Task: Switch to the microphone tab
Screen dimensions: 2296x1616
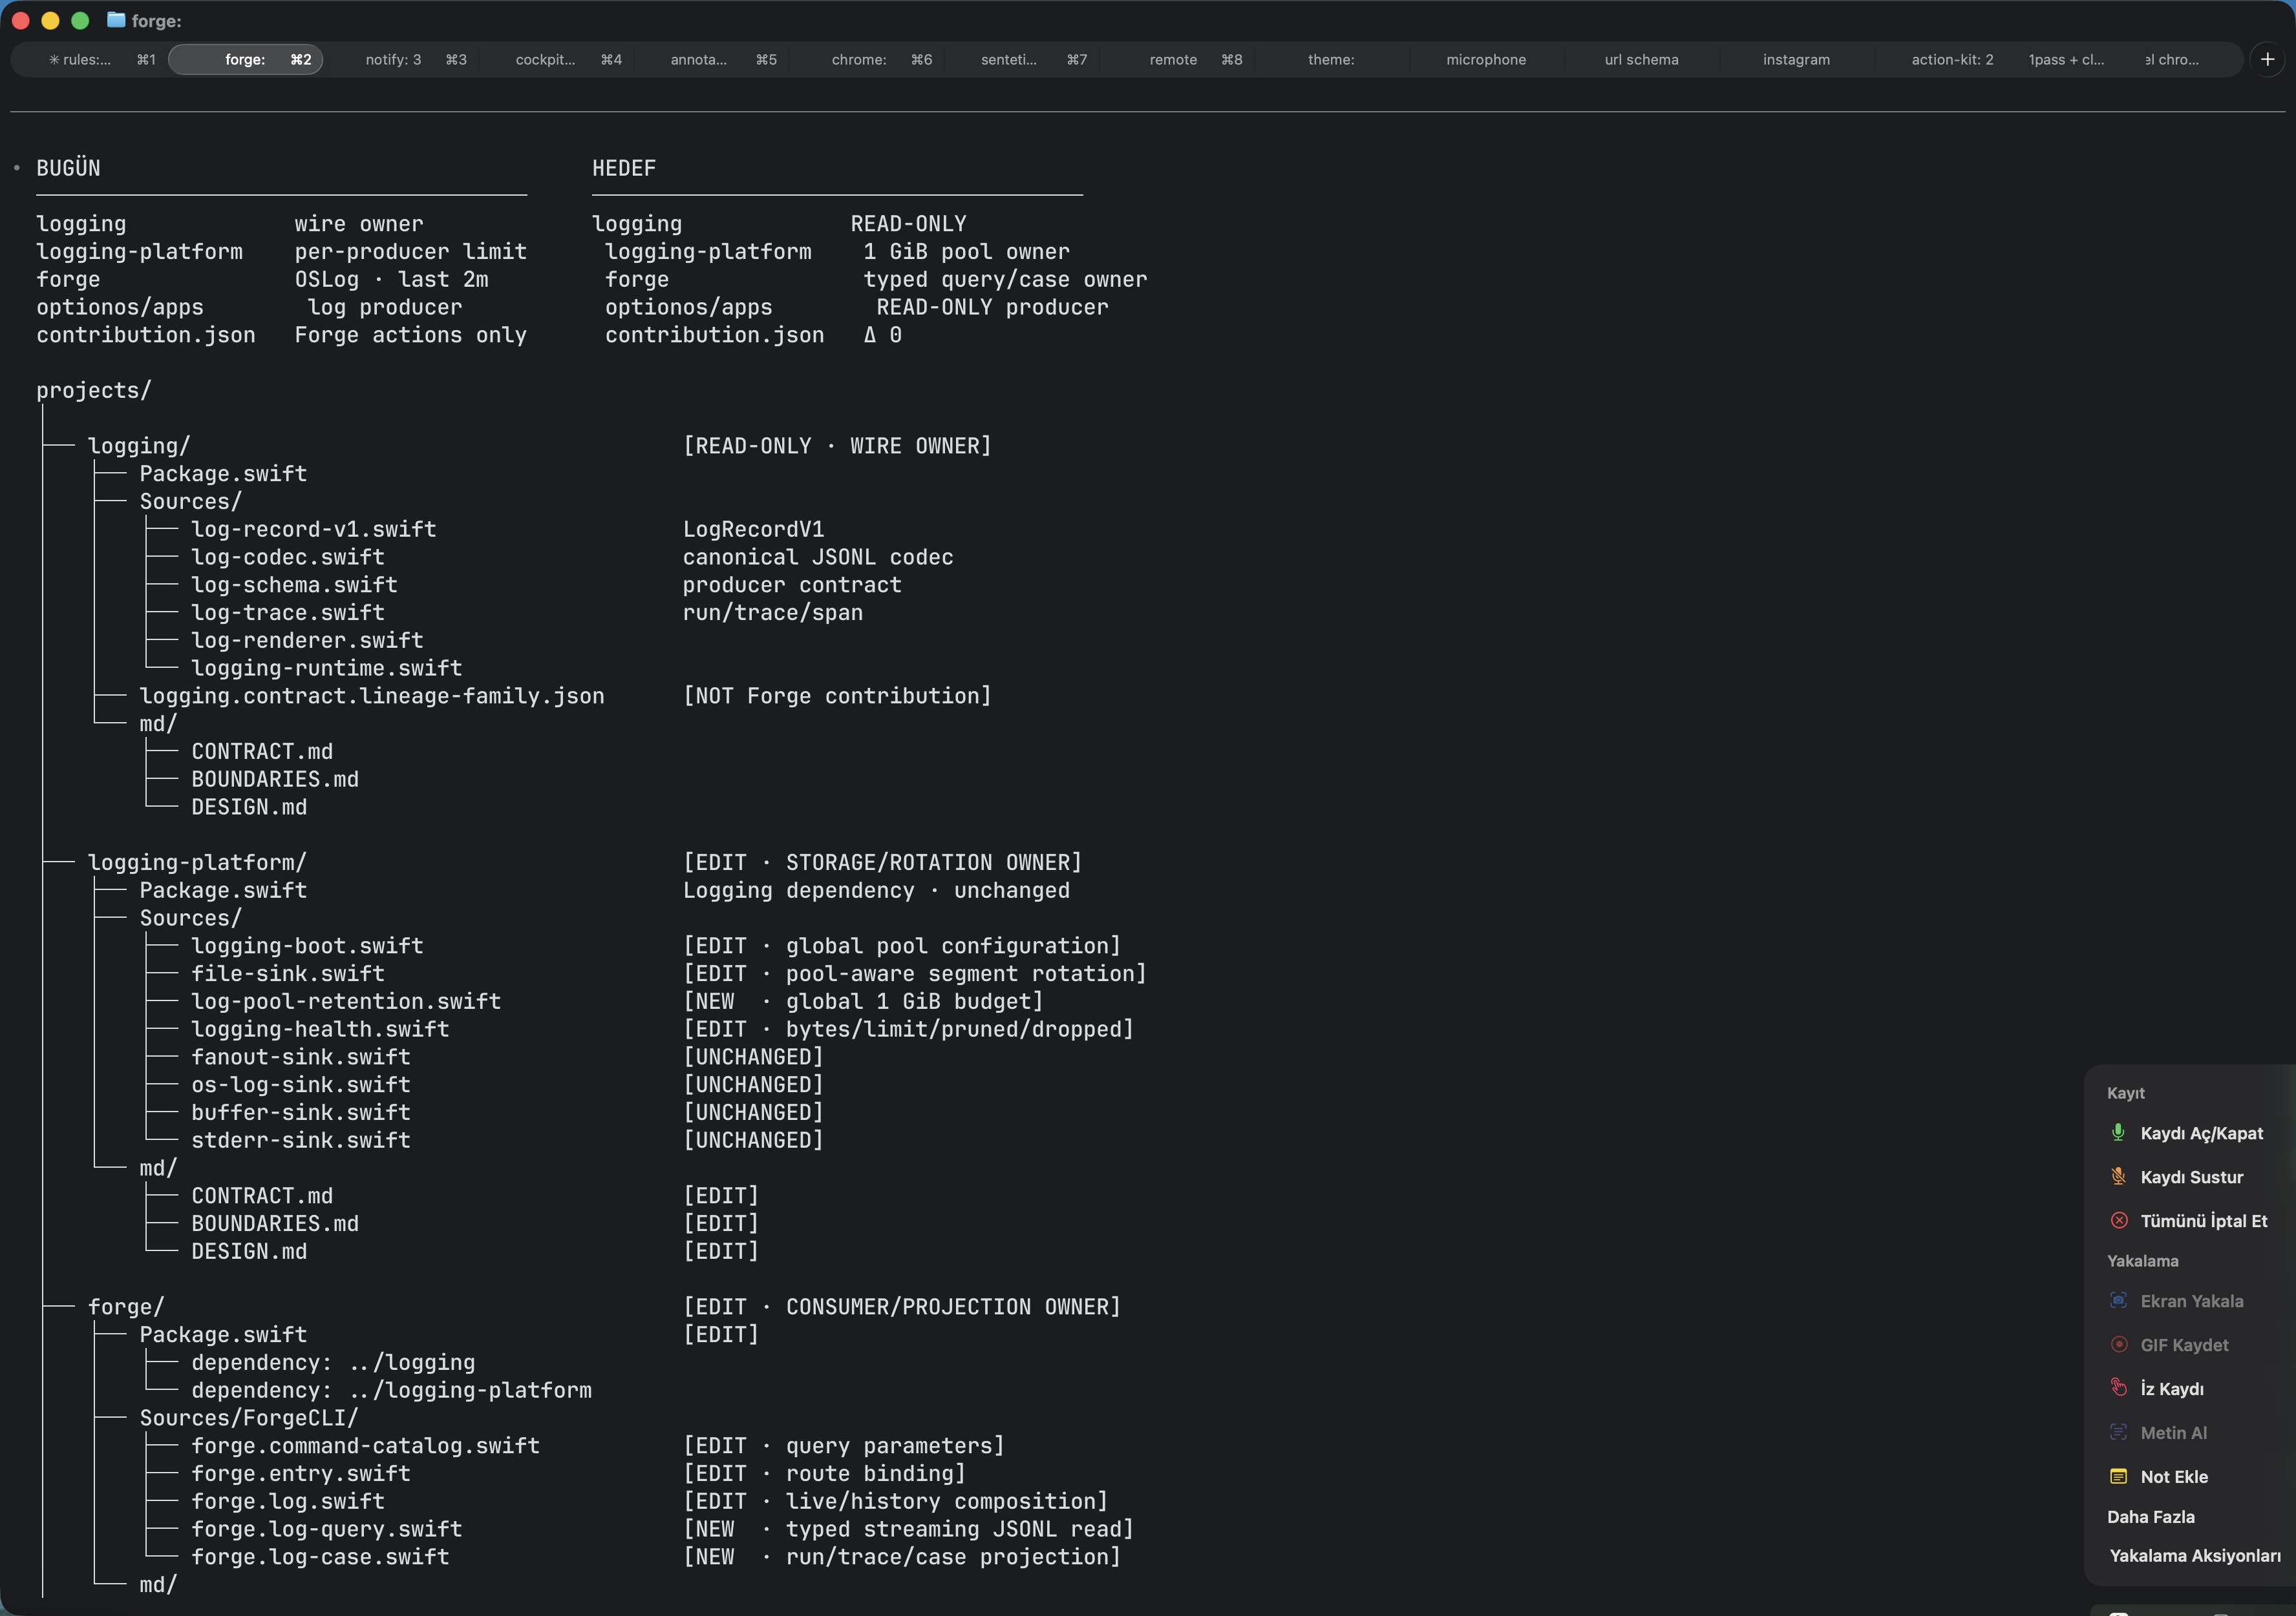Action: [1486, 59]
